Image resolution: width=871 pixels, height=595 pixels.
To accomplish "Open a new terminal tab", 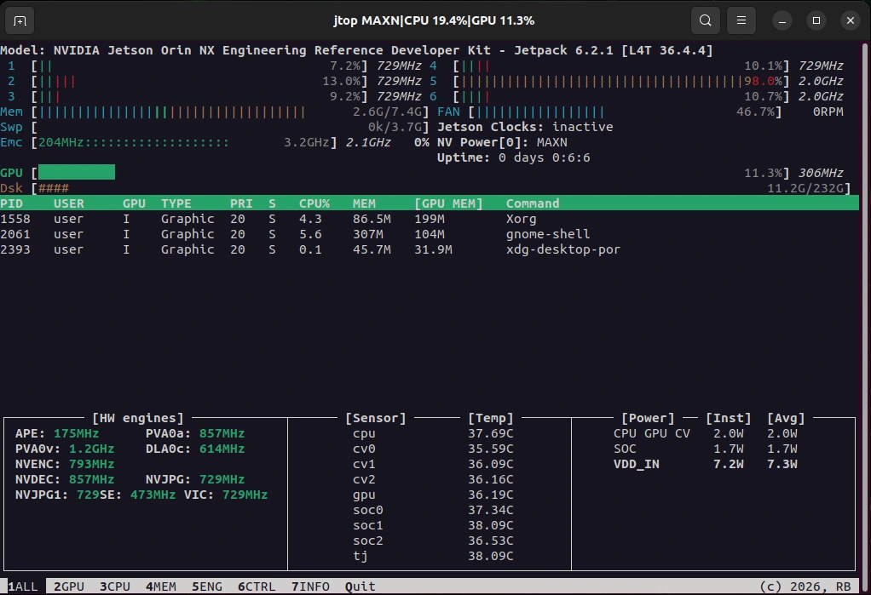I will 20,20.
